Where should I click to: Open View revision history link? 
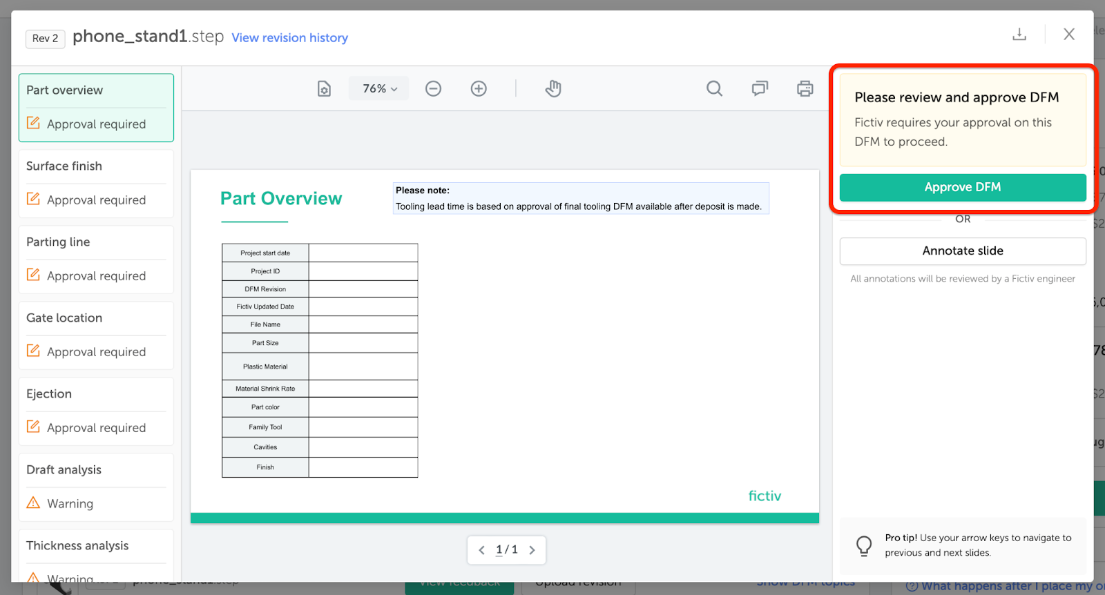coord(289,38)
